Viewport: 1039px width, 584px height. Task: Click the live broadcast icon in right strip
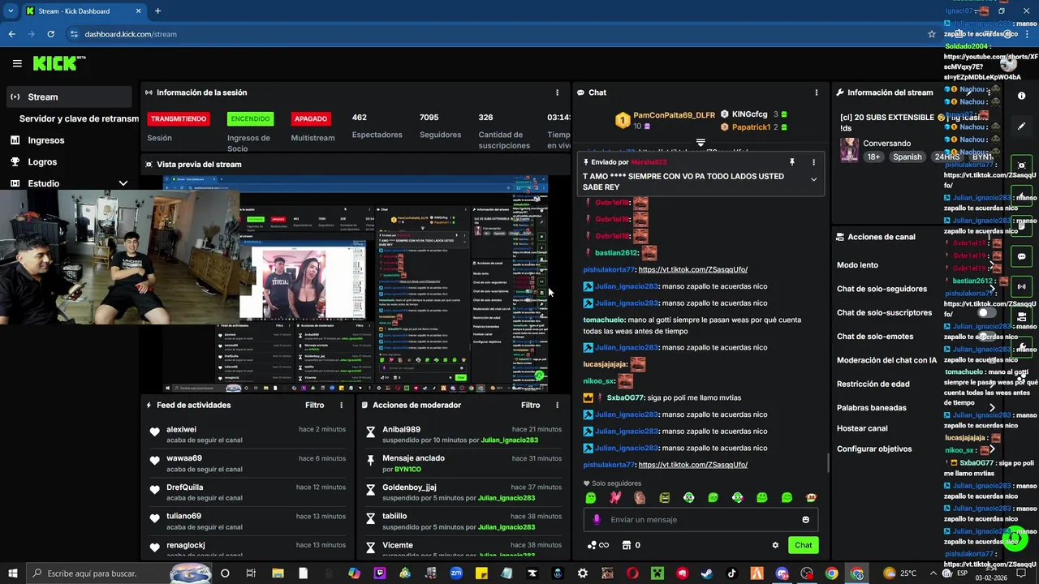1021,286
